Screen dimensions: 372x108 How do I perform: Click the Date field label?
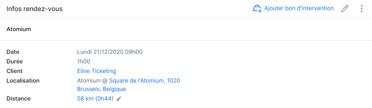(x=13, y=52)
